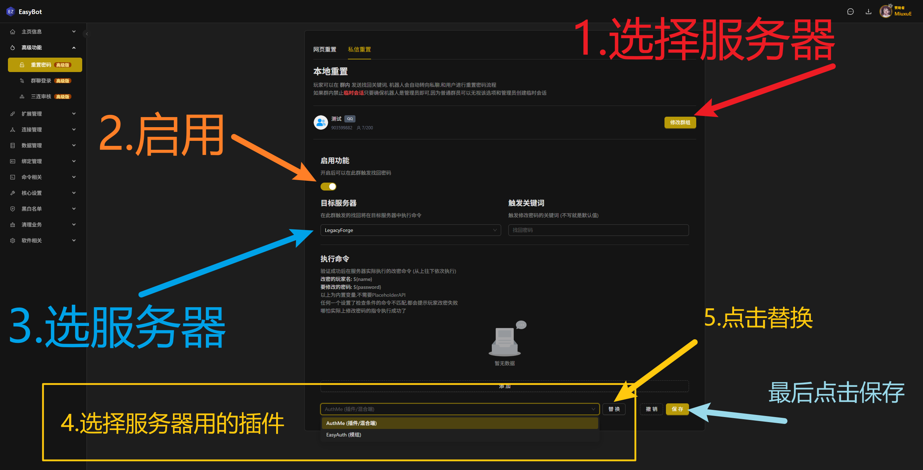Select EasyAuth (模组) from the dropdown list
This screenshot has width=923, height=470.
[x=344, y=435]
